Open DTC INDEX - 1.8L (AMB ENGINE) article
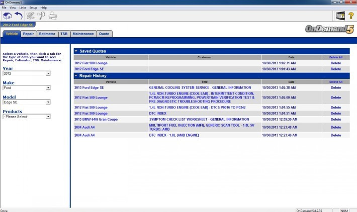The height and width of the screenshot is (212, 357). [x=174, y=135]
